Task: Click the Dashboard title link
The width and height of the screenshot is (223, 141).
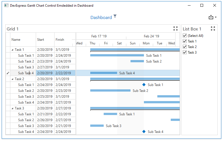Action: 101,17
